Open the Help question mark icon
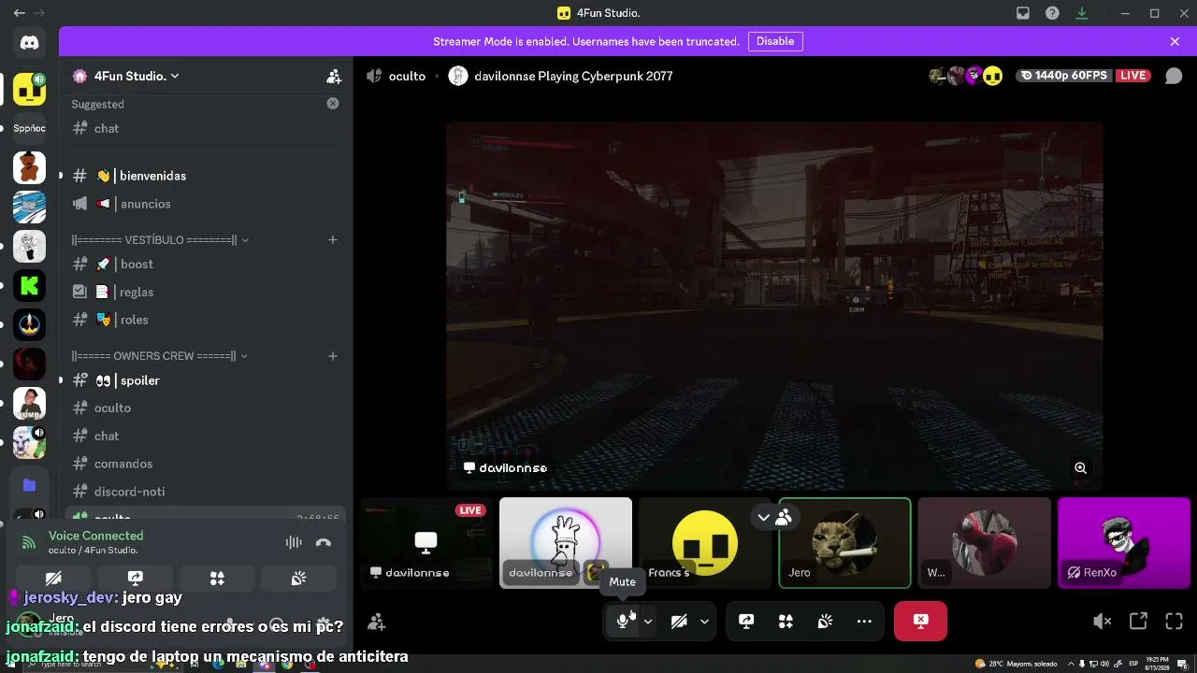The width and height of the screenshot is (1197, 673). coord(1053,13)
